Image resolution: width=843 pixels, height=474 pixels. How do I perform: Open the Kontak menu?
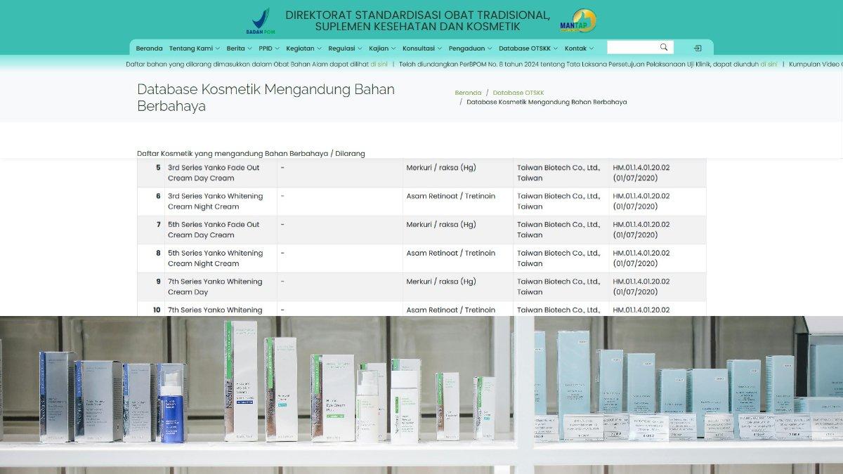579,48
